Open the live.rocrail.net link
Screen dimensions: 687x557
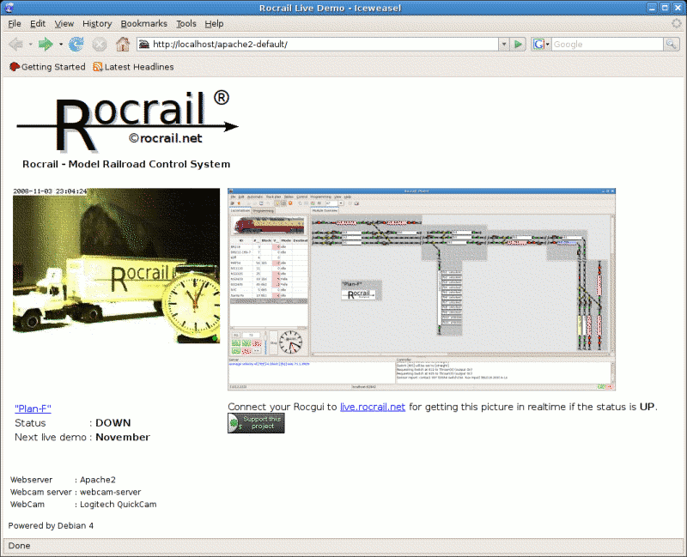pyautogui.click(x=373, y=407)
